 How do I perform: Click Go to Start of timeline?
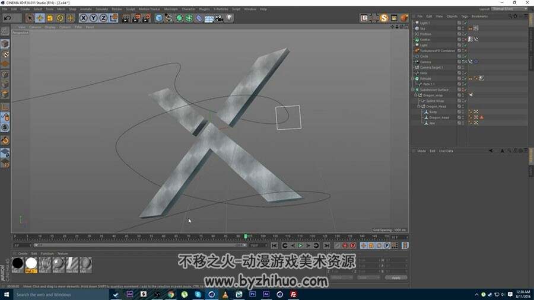click(274, 245)
